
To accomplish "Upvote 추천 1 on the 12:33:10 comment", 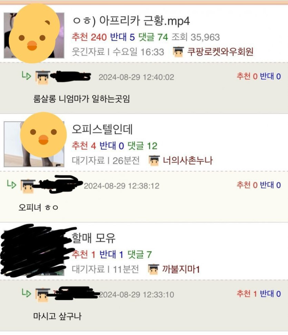I will tap(247, 294).
